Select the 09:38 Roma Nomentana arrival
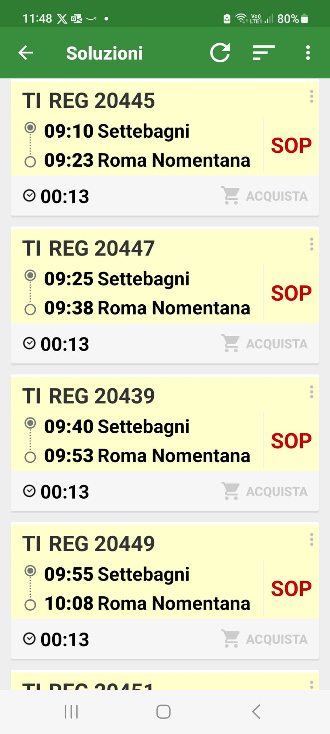This screenshot has width=330, height=734. pos(147,308)
